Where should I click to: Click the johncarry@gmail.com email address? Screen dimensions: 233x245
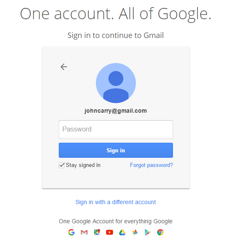click(115, 111)
